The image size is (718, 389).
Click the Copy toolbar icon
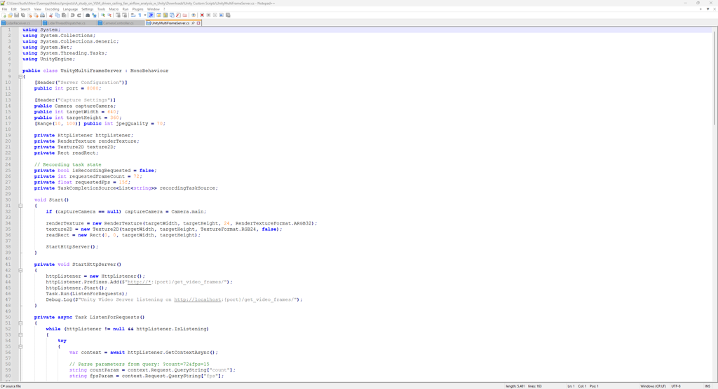click(x=57, y=15)
